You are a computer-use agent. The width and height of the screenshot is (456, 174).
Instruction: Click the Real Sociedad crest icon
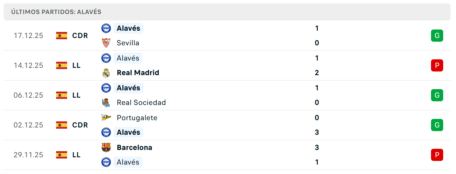point(106,103)
